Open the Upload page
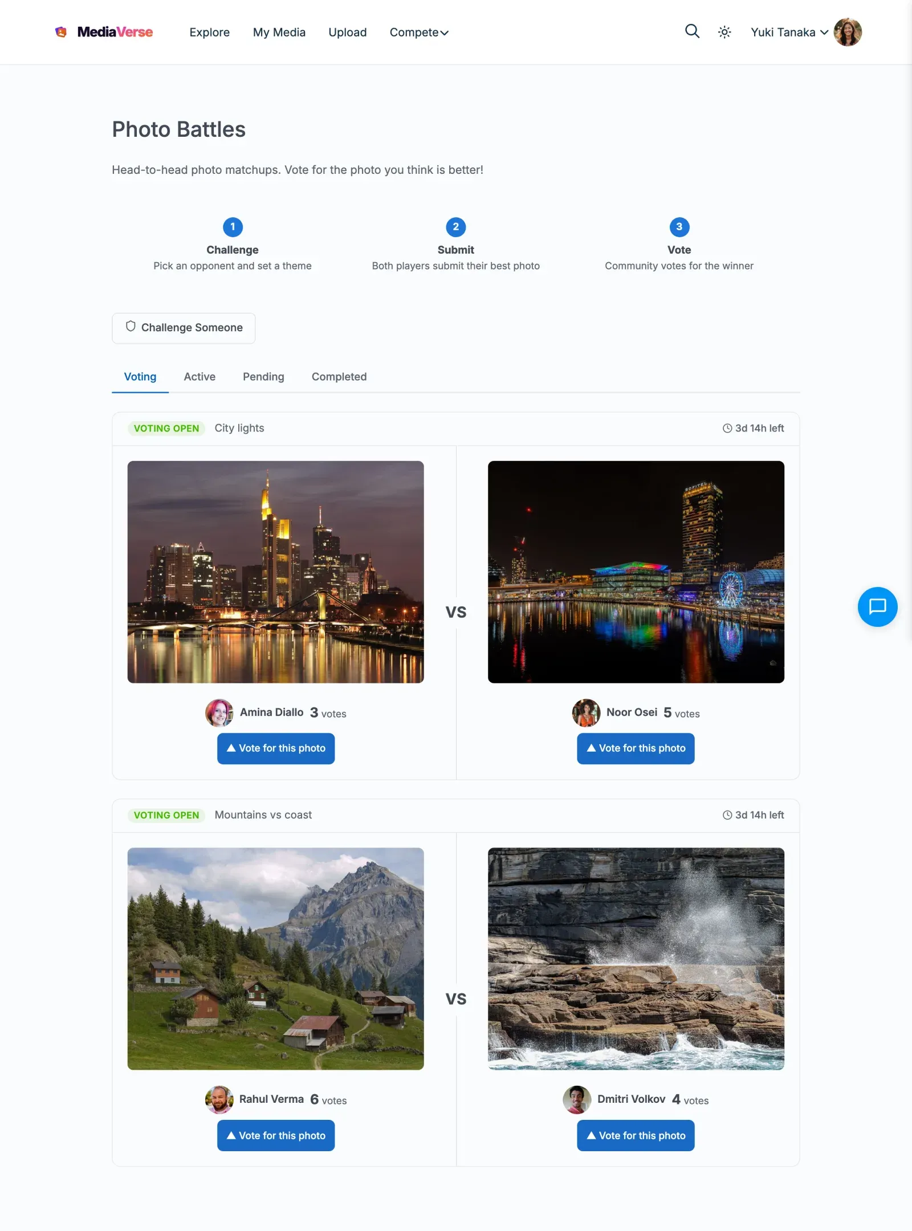Viewport: 912px width, 1231px height. tap(348, 32)
